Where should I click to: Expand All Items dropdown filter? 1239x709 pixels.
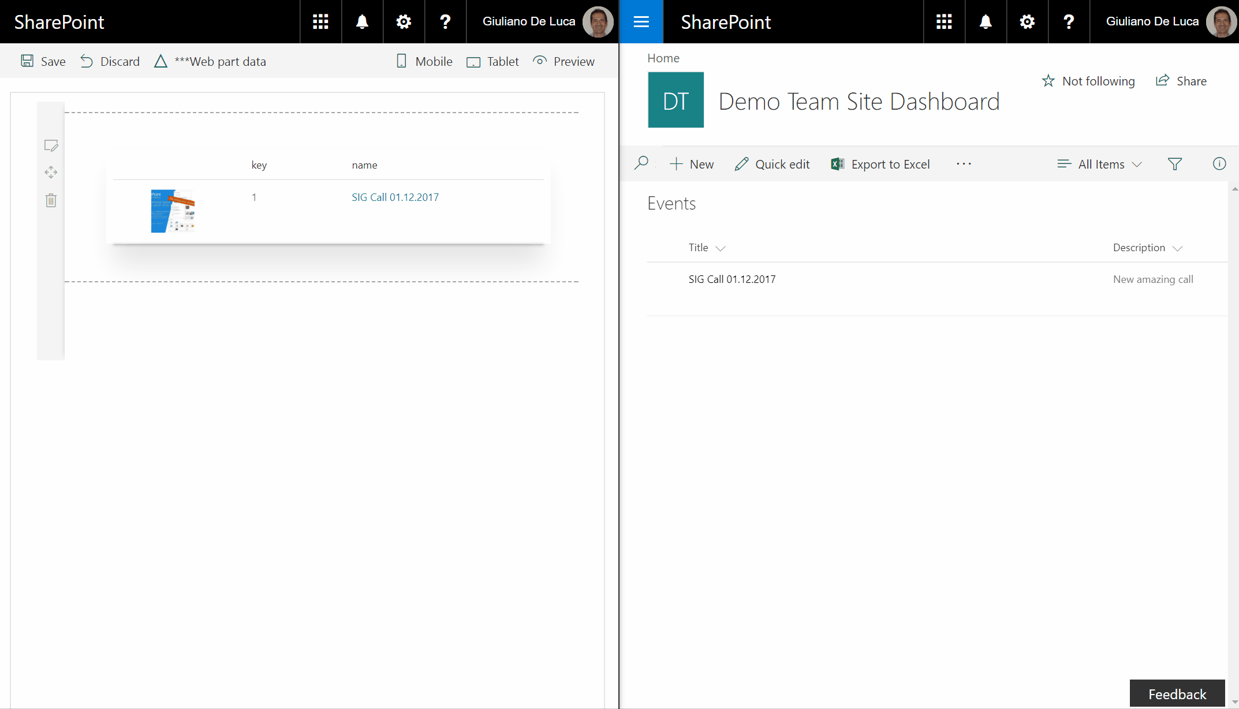point(1139,163)
